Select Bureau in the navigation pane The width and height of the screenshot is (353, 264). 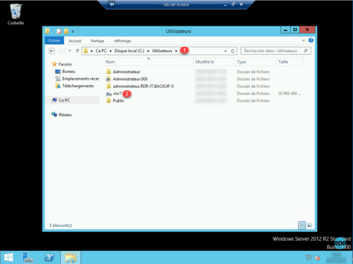69,71
